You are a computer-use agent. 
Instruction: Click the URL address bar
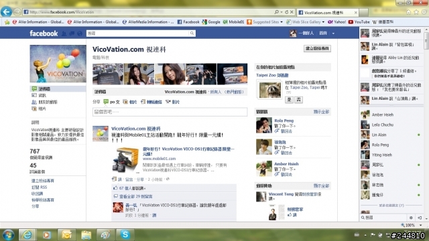pyautogui.click(x=147, y=12)
